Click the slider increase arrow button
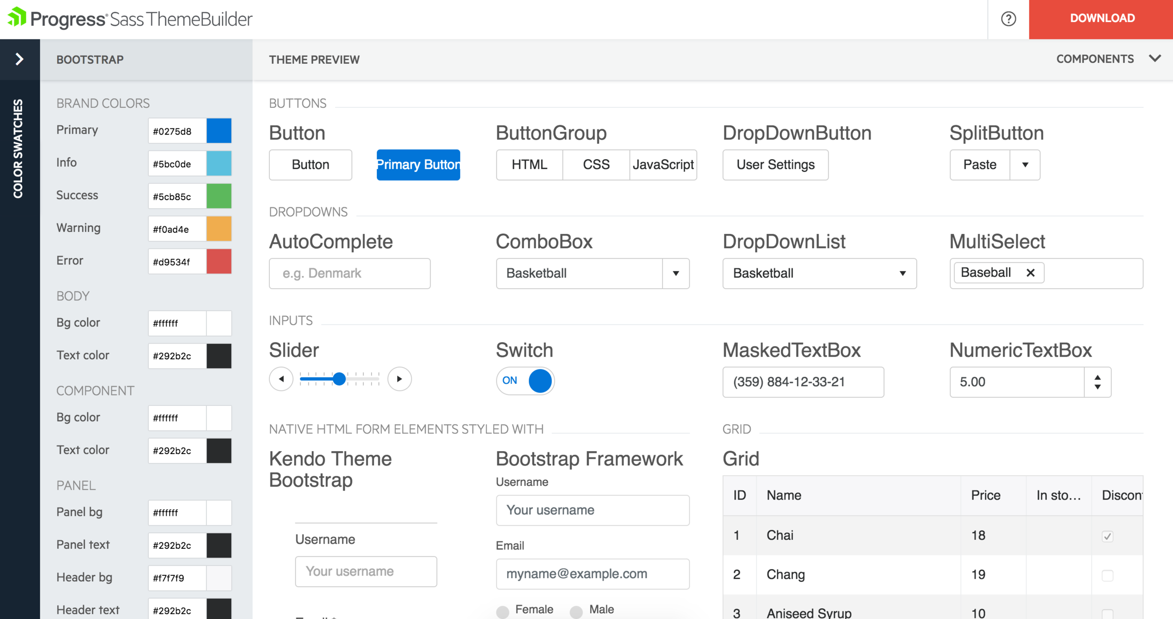Screen dimensions: 1173x619 pyautogui.click(x=399, y=379)
